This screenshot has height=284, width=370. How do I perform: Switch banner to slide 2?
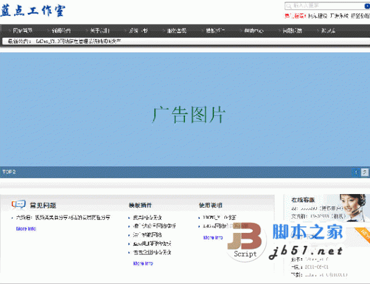(364, 172)
